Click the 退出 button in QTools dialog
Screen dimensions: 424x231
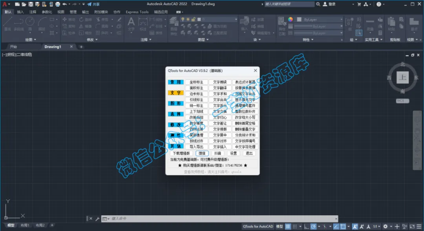[x=249, y=153]
